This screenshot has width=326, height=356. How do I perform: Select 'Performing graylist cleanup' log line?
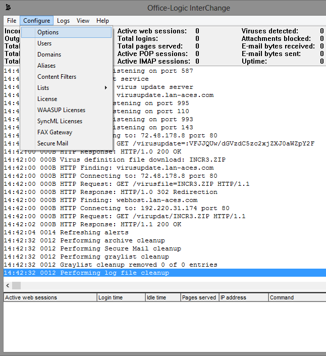point(165,257)
